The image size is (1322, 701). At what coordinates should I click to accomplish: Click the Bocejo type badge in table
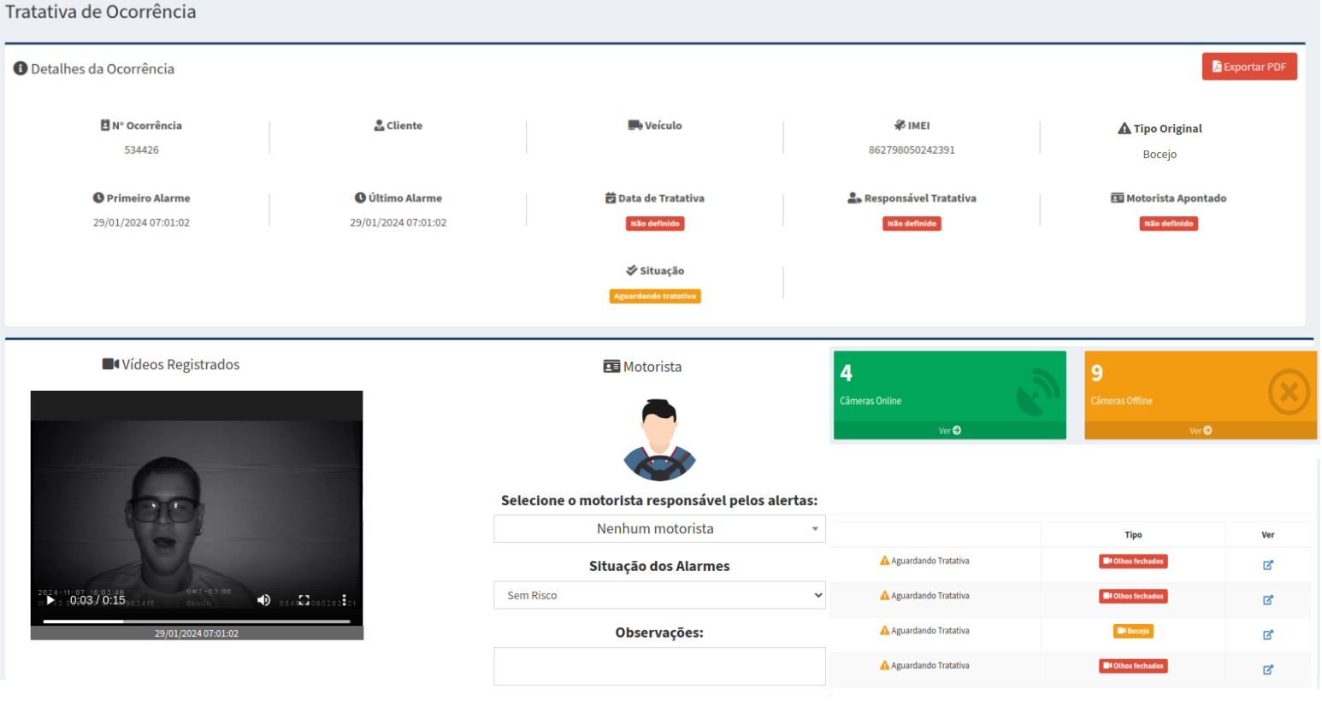point(1133,631)
